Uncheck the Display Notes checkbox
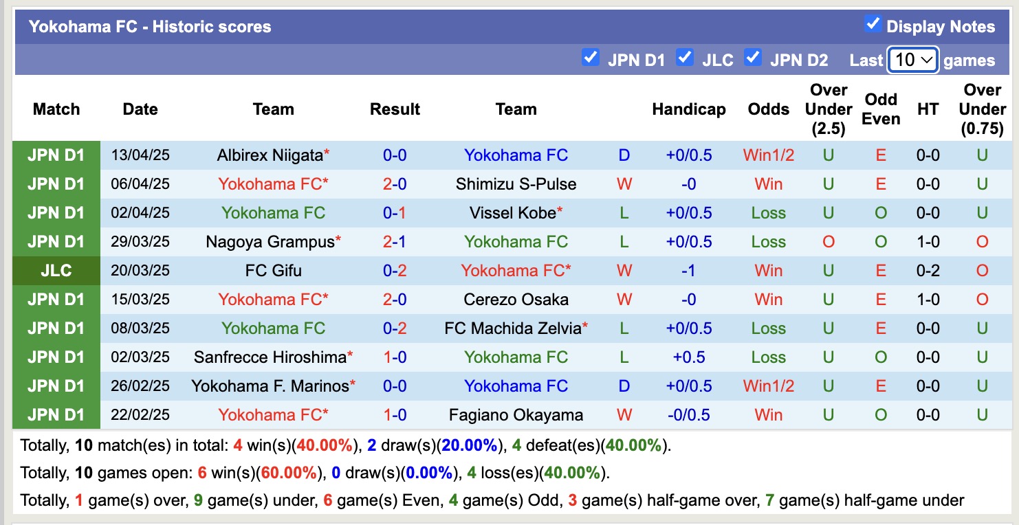This screenshot has width=1019, height=525. 874,23
